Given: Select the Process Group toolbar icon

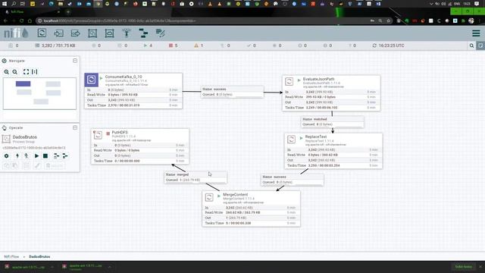Looking at the screenshot, I should pos(92,33).
